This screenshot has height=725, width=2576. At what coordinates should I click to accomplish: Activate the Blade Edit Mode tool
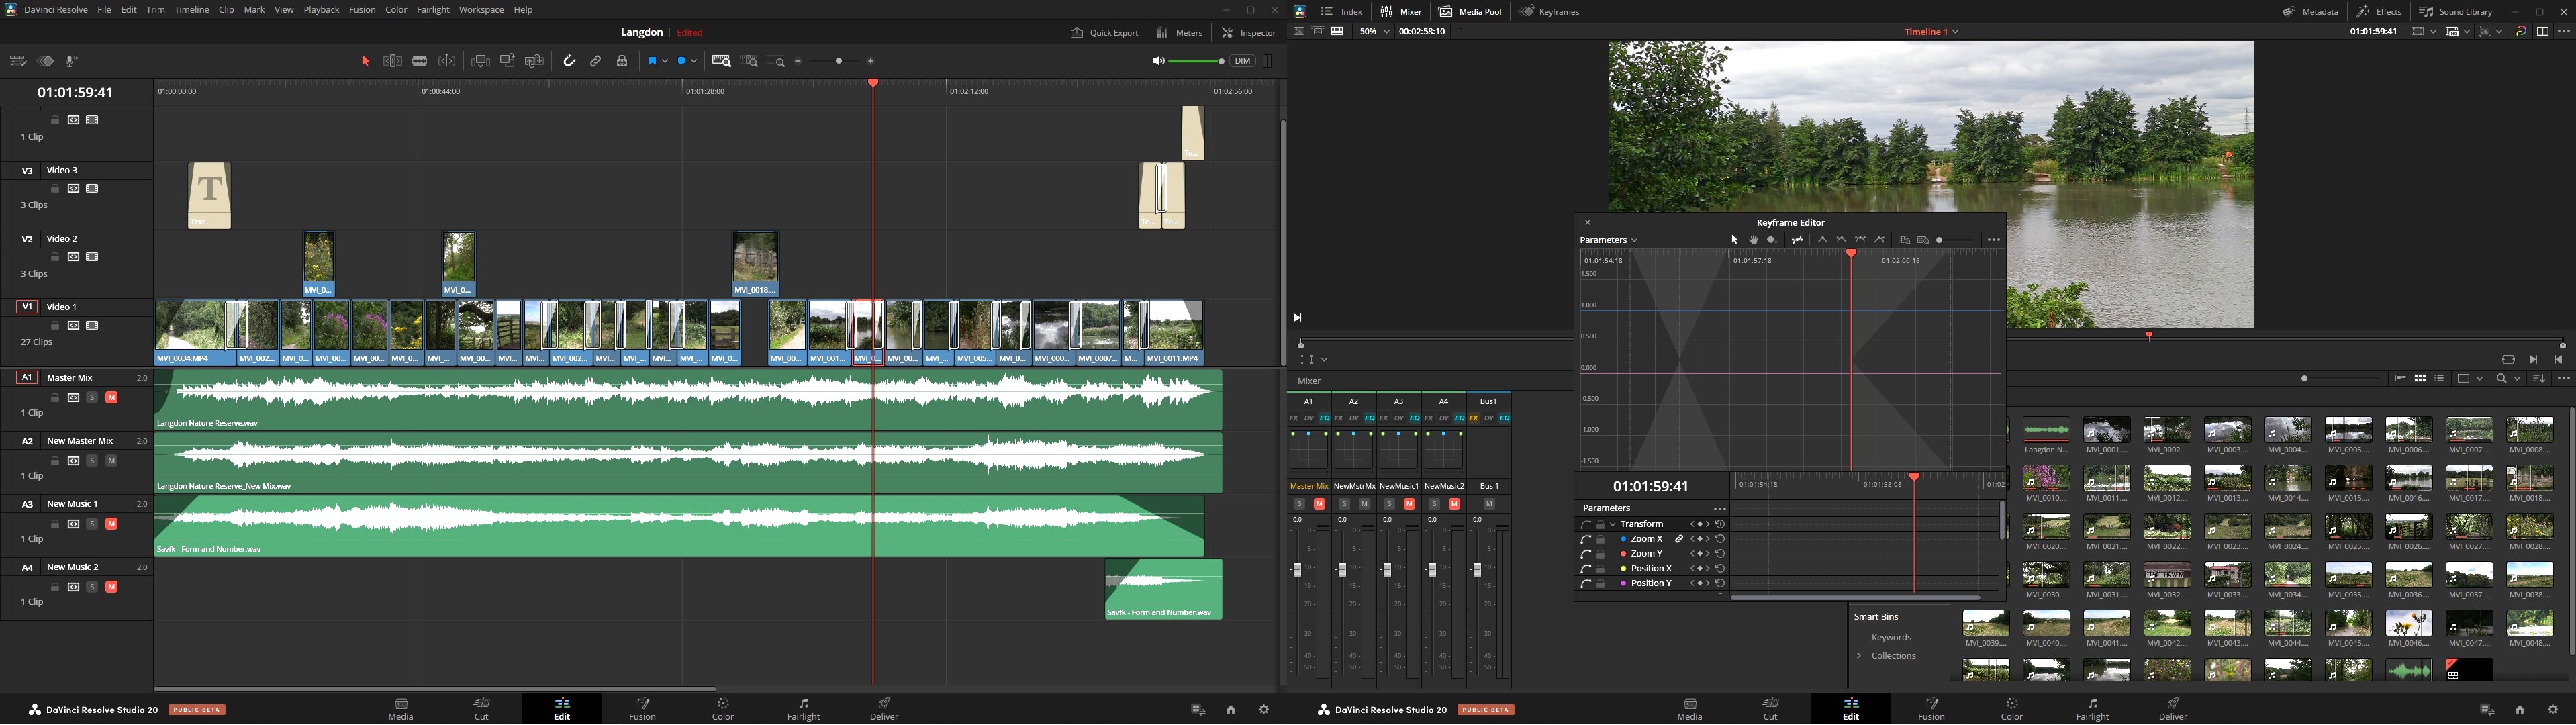pyautogui.click(x=420, y=62)
